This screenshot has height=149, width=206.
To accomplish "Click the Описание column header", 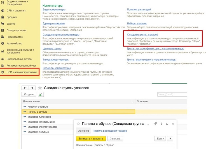I will pos(161,101).
